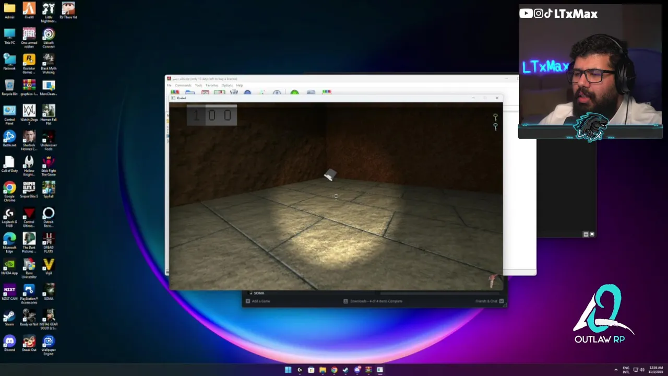
Task: Launch the FiveM desktop shortcut
Action: tap(29, 10)
